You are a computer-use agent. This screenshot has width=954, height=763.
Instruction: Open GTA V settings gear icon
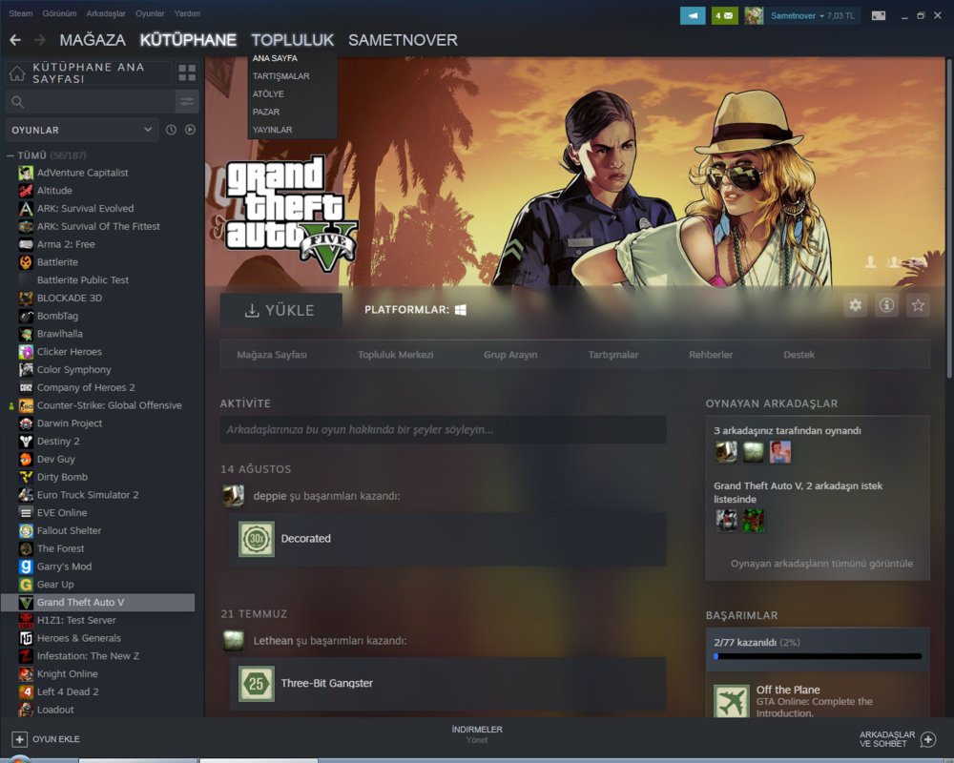pos(856,305)
